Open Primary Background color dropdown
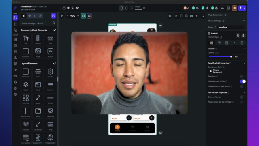259x146 pixels. (217, 71)
